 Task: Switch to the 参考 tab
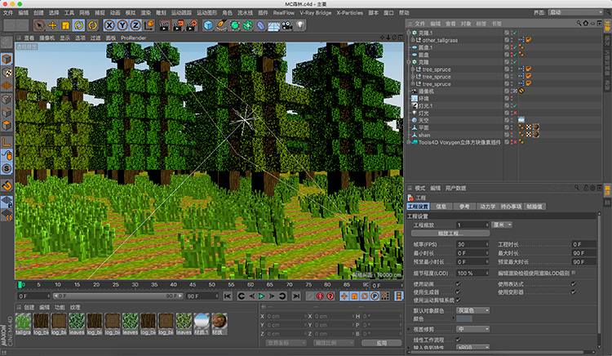click(464, 207)
